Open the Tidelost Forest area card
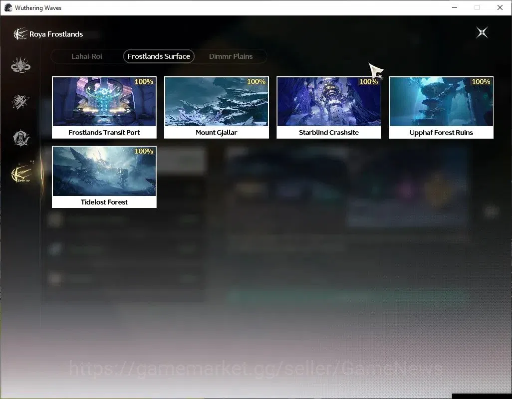This screenshot has height=399, width=512. pos(104,177)
